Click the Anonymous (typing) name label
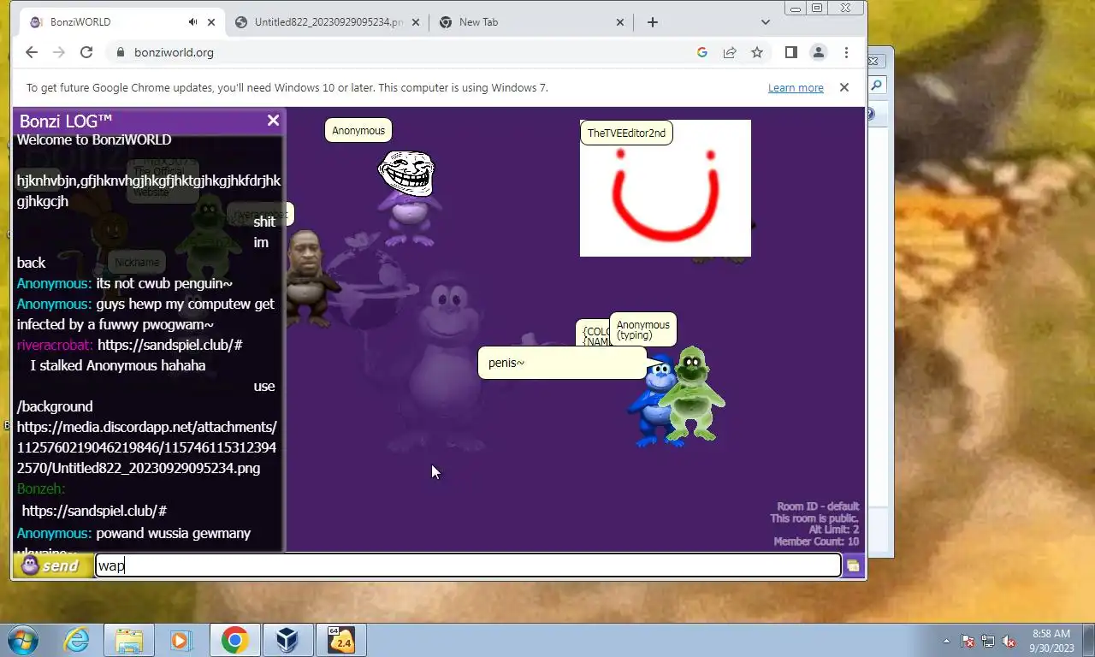Screen dimensions: 1095x657 (x=642, y=329)
